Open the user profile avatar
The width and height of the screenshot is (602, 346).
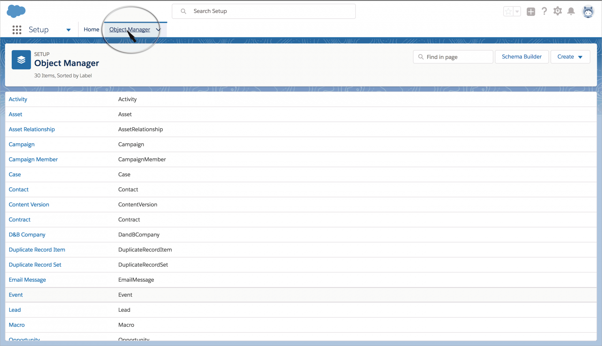coord(588,12)
